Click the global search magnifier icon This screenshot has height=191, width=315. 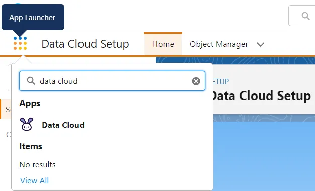(305, 16)
